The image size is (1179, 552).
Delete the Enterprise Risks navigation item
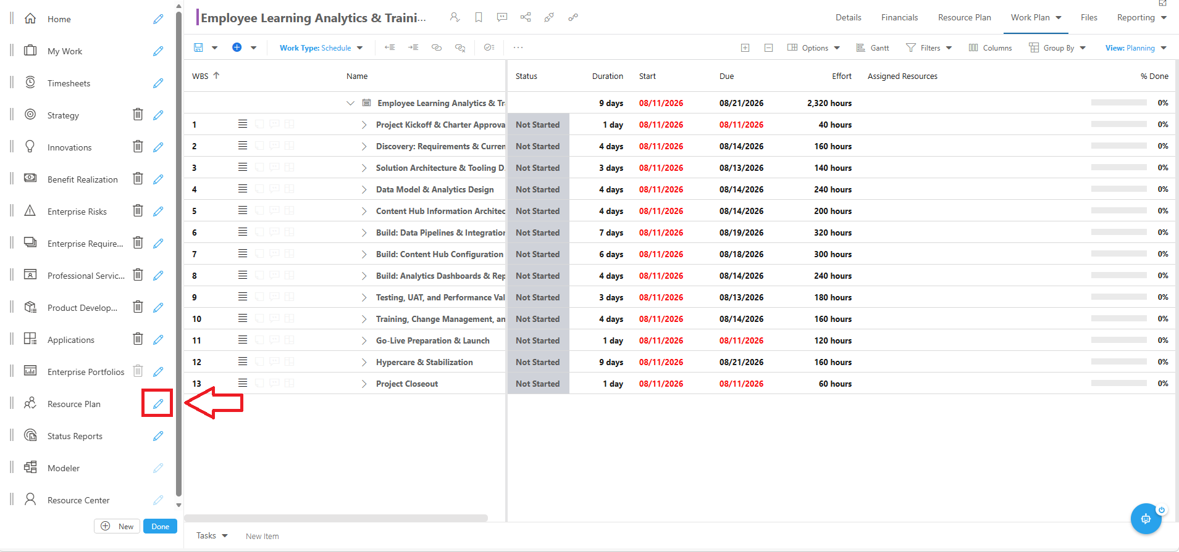coord(138,210)
